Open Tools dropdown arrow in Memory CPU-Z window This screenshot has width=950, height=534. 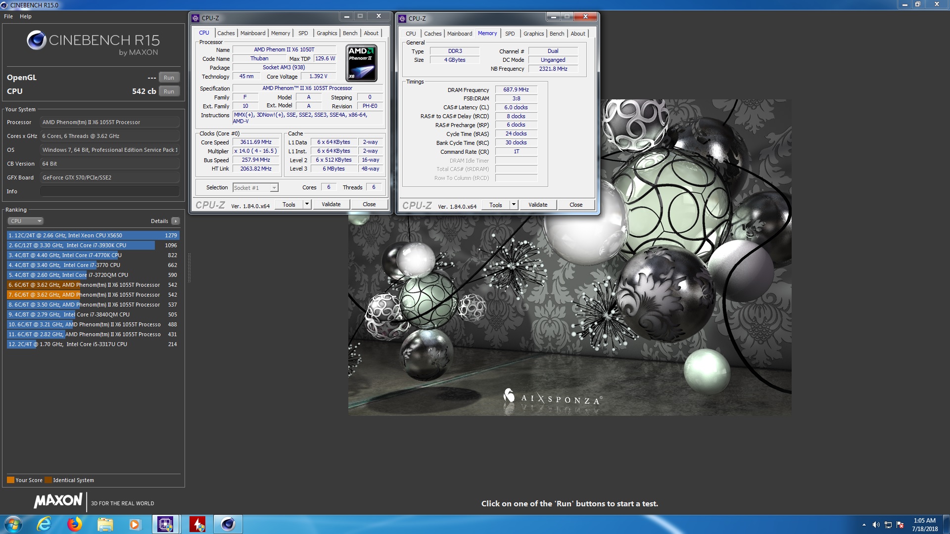pos(514,205)
